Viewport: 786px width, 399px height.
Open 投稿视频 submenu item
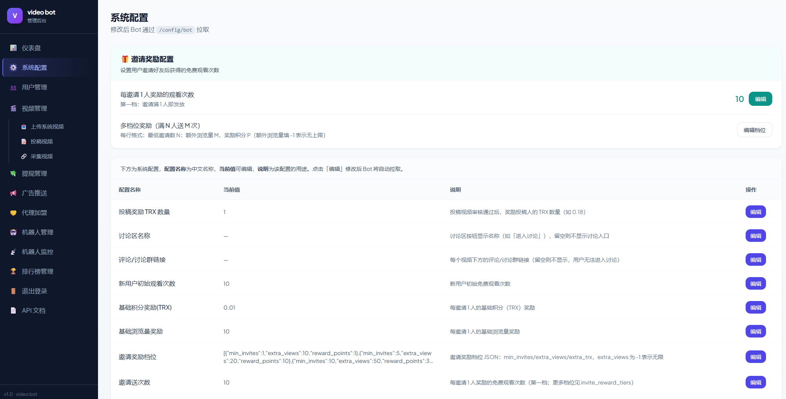(x=42, y=141)
